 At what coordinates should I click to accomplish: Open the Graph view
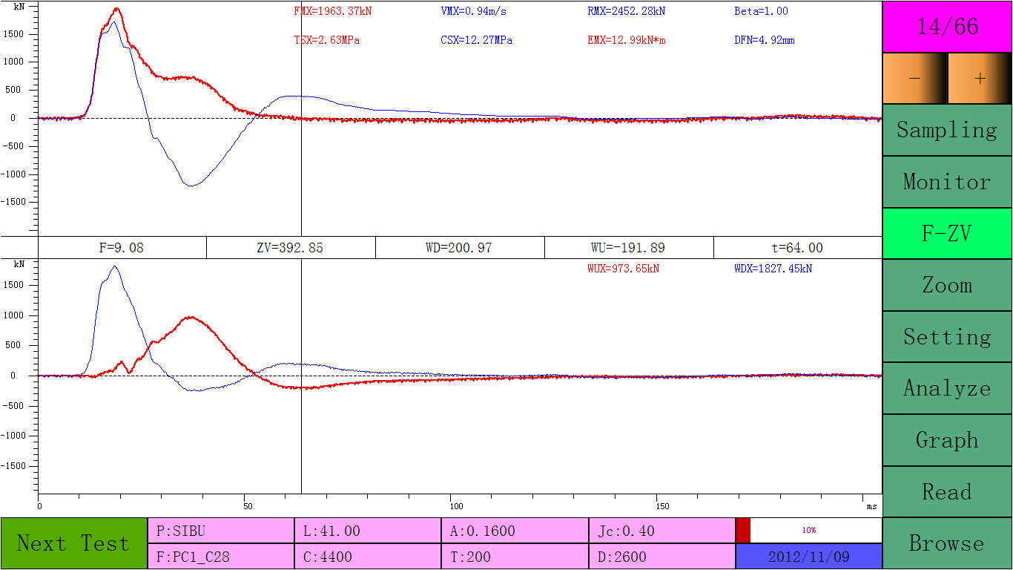click(x=946, y=439)
